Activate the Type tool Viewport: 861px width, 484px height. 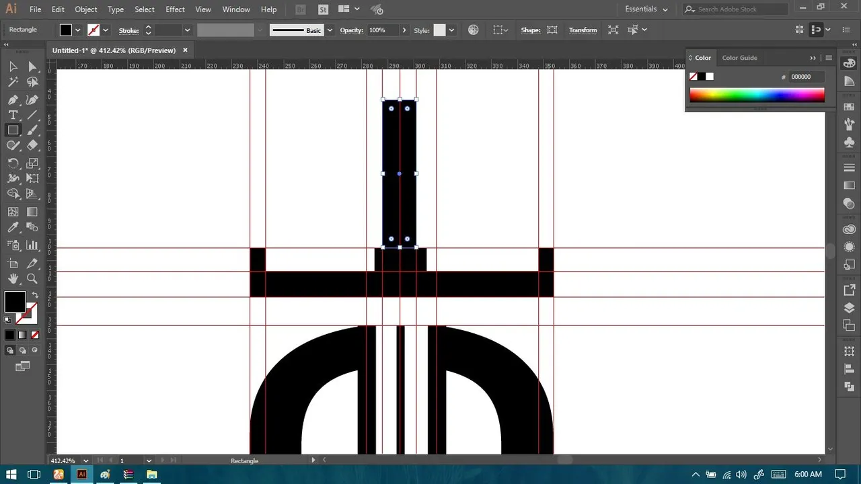pos(13,115)
